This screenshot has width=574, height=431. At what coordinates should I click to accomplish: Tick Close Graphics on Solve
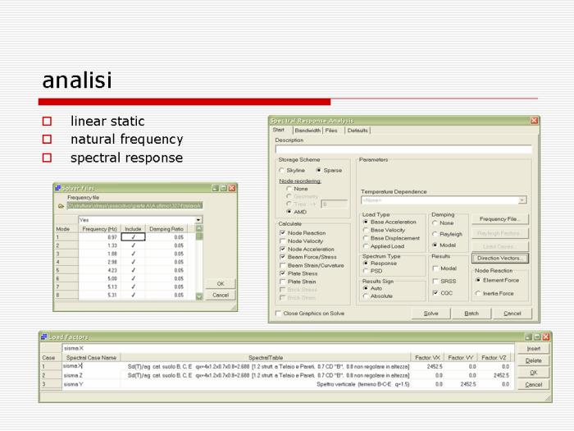(277, 313)
